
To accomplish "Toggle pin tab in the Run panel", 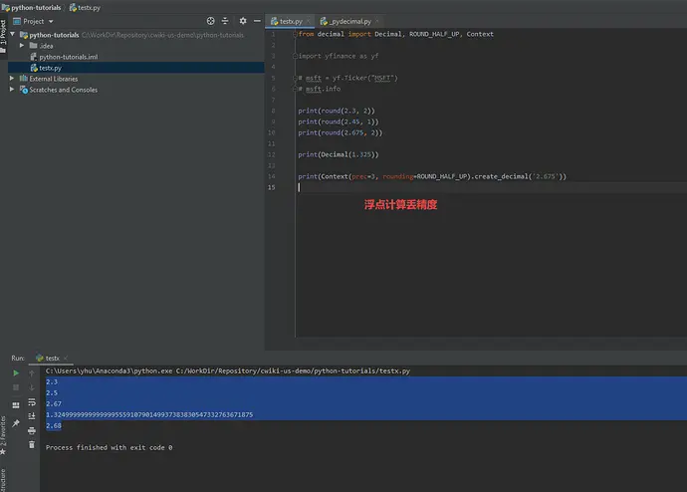I will click(x=16, y=423).
